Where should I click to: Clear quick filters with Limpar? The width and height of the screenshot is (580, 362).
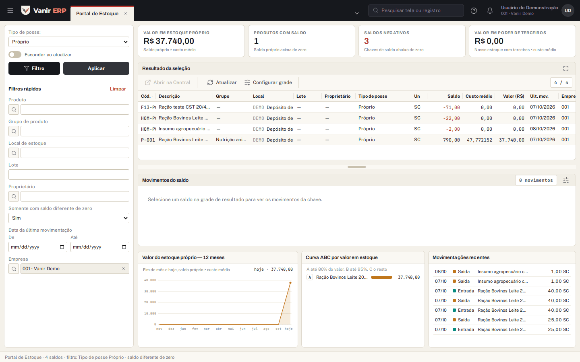pyautogui.click(x=118, y=89)
